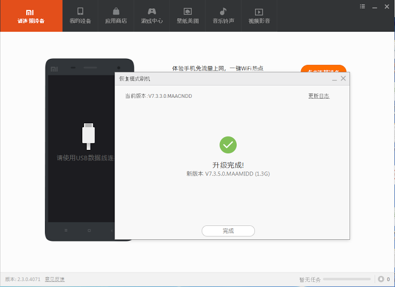Click the task progress bar in status bar

coord(347,279)
